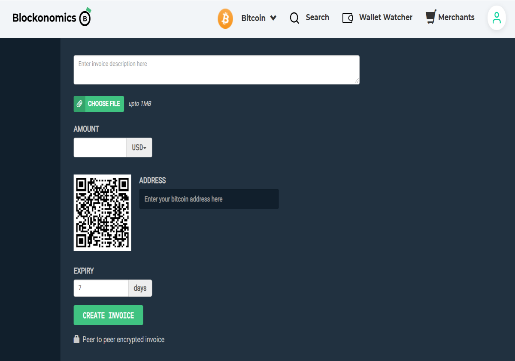This screenshot has height=361, width=515.
Task: Click the shopping cart Merchants icon
Action: (430, 17)
